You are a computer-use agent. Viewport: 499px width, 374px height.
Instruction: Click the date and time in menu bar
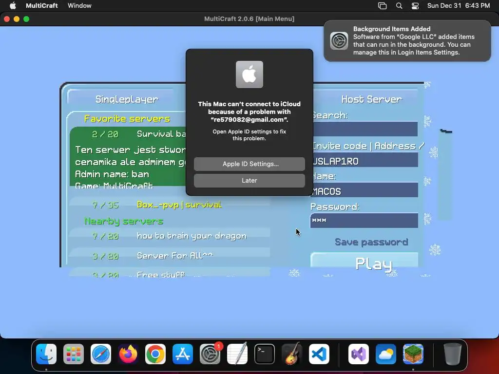[x=458, y=5]
